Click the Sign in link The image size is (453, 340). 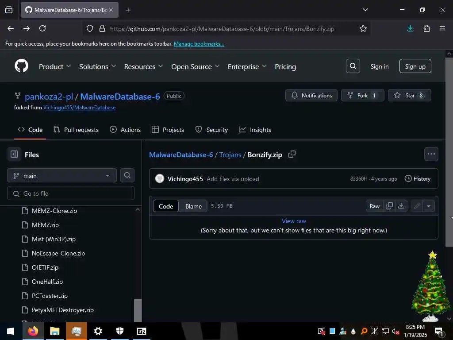(379, 66)
